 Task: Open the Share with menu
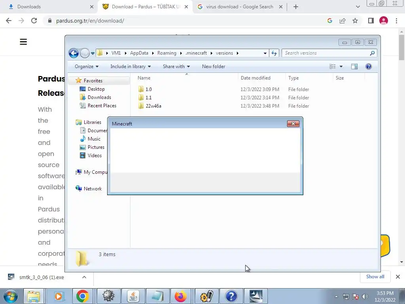176,66
